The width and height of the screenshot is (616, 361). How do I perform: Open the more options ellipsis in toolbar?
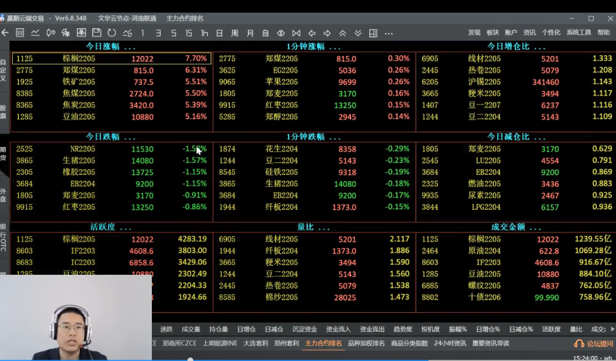point(389,33)
